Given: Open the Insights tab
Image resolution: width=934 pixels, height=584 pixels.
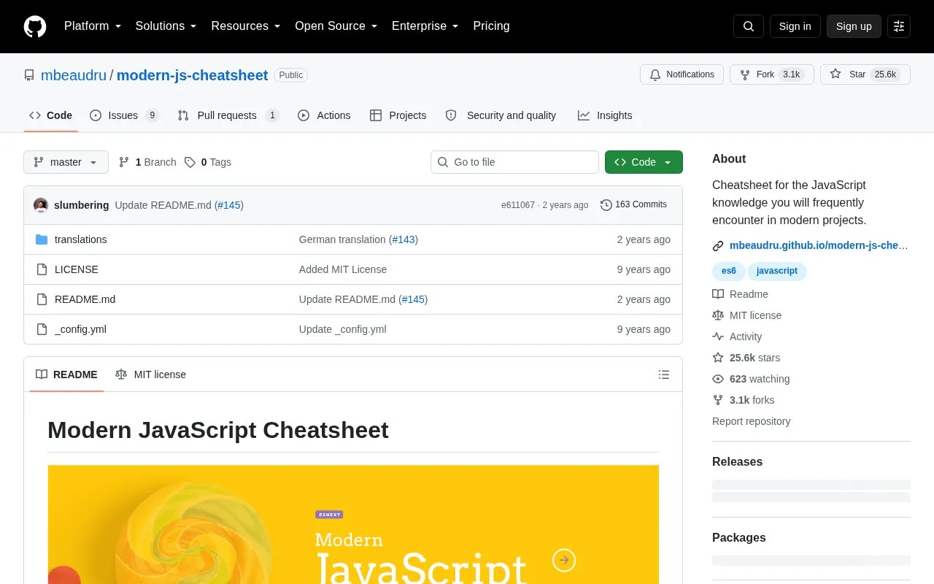Looking at the screenshot, I should [x=605, y=115].
